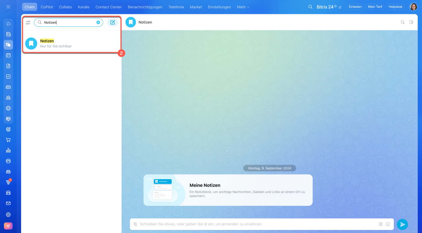
Task: Open the calendar icon in sidebar
Action: tap(8, 55)
